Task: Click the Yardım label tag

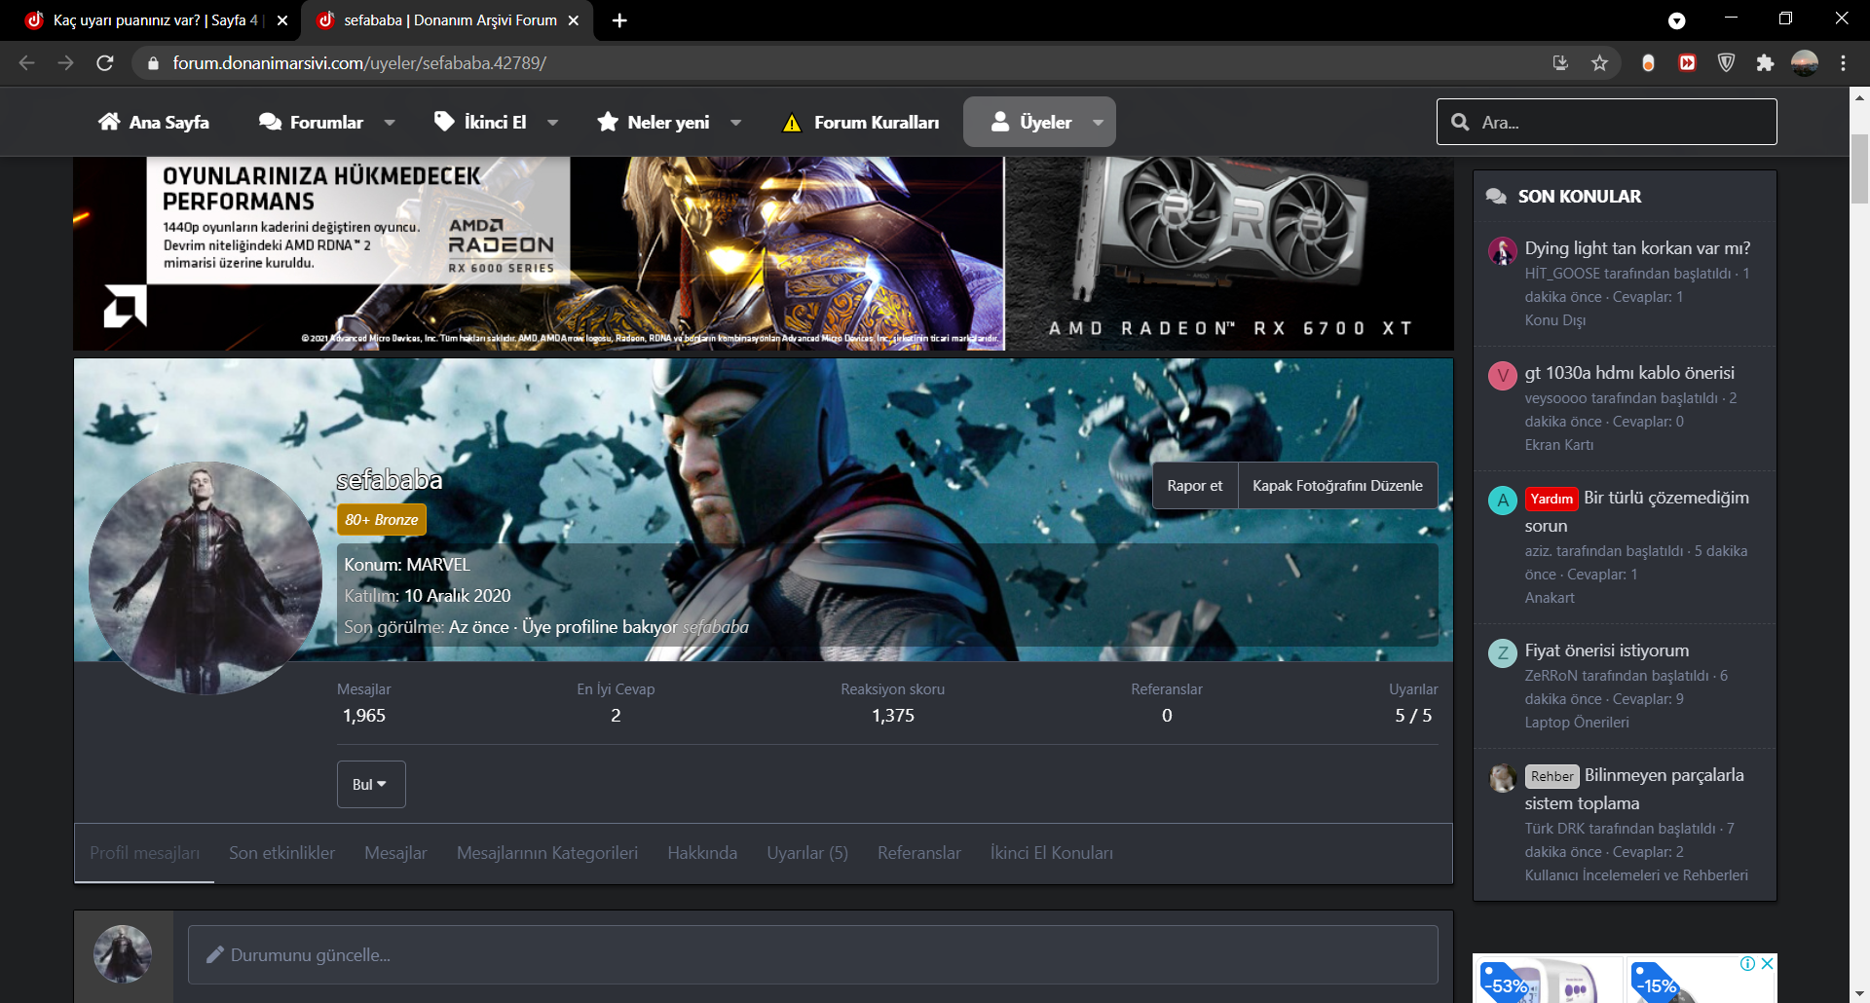Action: coord(1552,499)
